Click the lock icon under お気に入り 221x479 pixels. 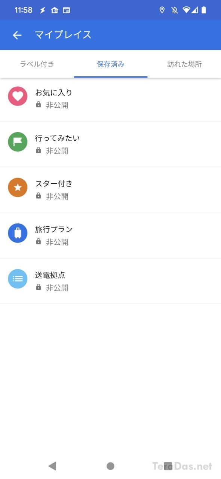(x=38, y=105)
